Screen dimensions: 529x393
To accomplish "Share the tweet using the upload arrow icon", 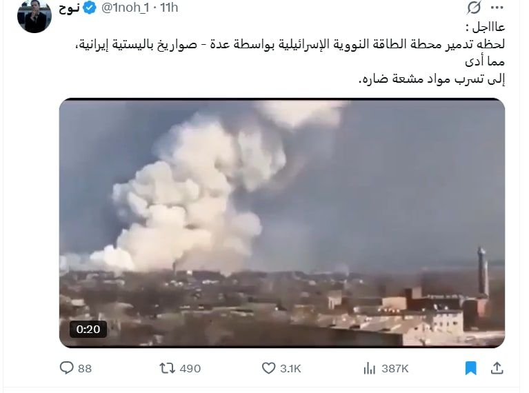I will [x=497, y=368].
